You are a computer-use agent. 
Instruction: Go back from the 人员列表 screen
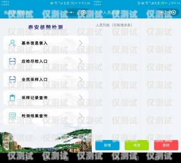[97, 13]
